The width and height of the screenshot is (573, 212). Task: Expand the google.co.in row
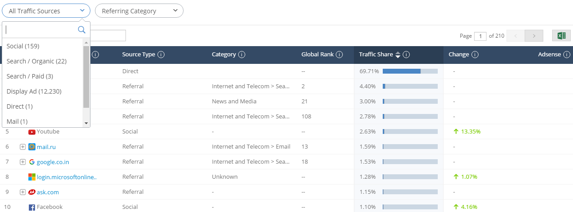pyautogui.click(x=23, y=162)
